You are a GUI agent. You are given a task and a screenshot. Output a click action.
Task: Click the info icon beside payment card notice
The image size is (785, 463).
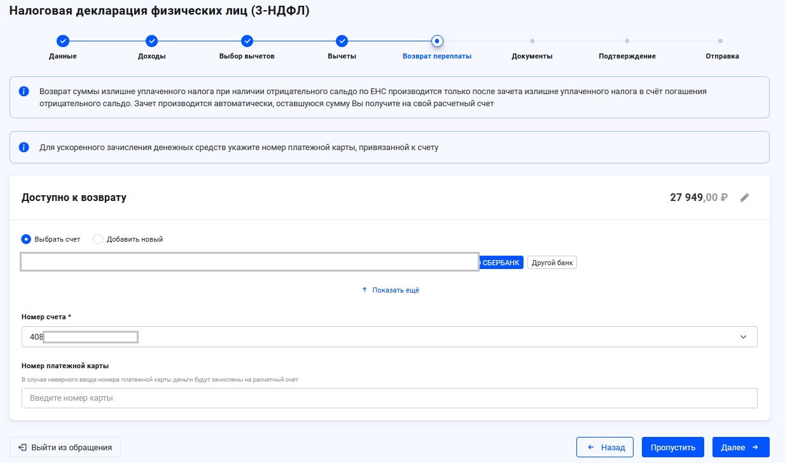click(x=24, y=148)
